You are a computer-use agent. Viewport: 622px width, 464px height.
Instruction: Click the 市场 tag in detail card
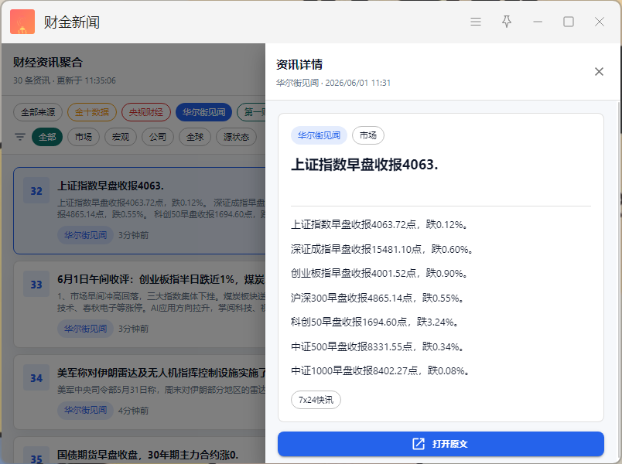tap(368, 135)
